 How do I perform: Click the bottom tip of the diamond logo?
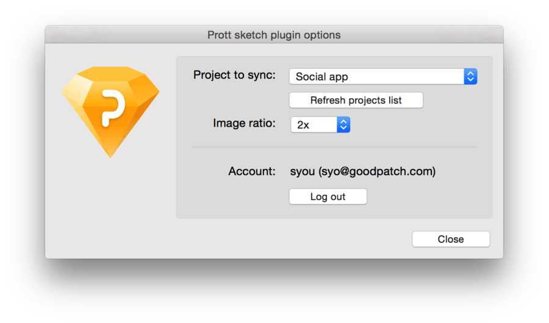[110, 155]
